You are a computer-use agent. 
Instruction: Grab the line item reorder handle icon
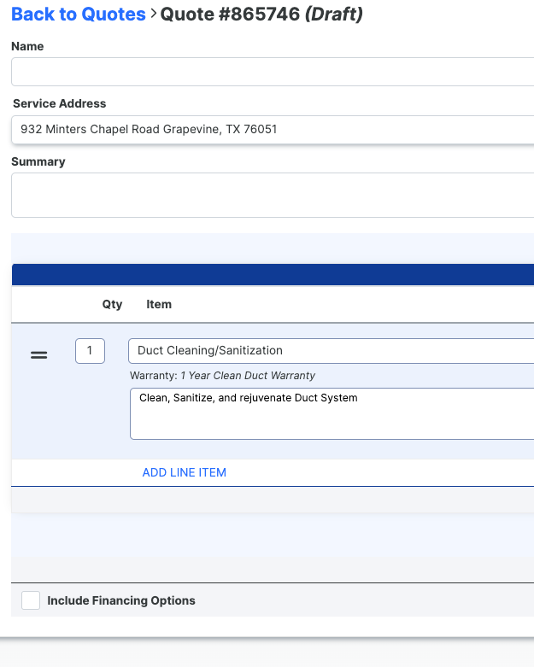pos(38,354)
